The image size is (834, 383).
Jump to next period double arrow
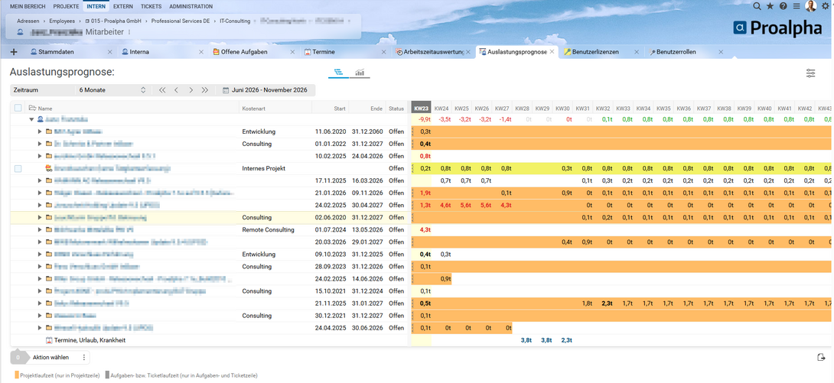[205, 90]
